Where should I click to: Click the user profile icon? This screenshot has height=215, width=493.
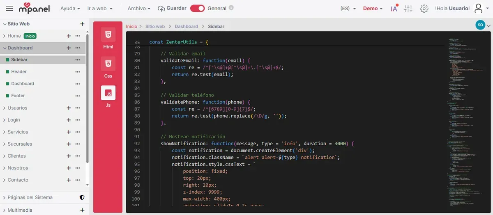[x=479, y=9]
